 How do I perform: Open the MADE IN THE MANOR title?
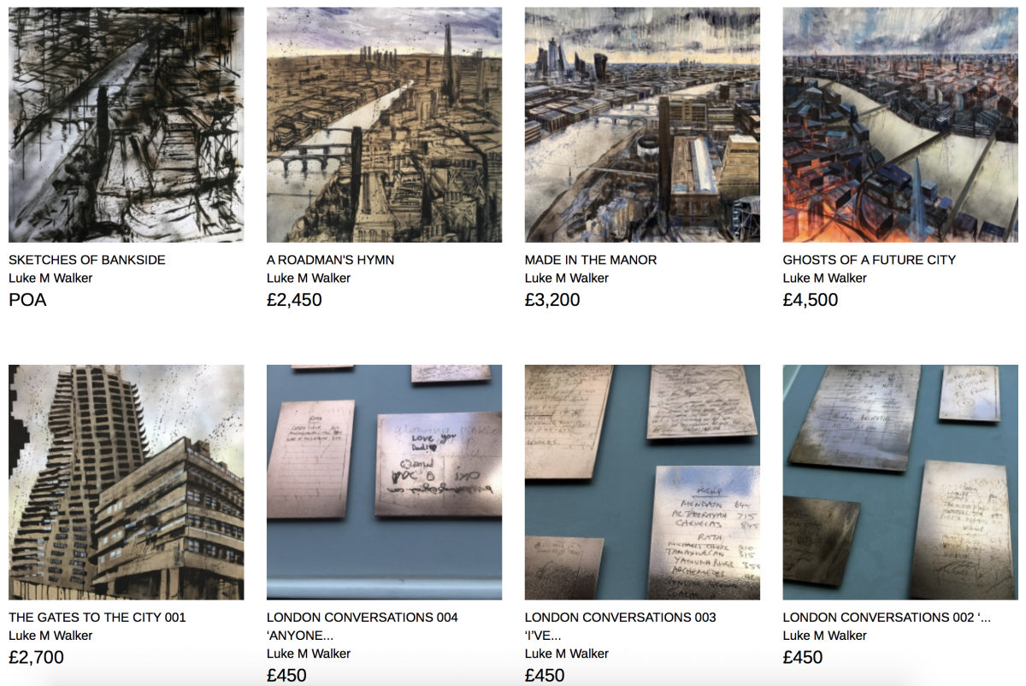(x=591, y=260)
